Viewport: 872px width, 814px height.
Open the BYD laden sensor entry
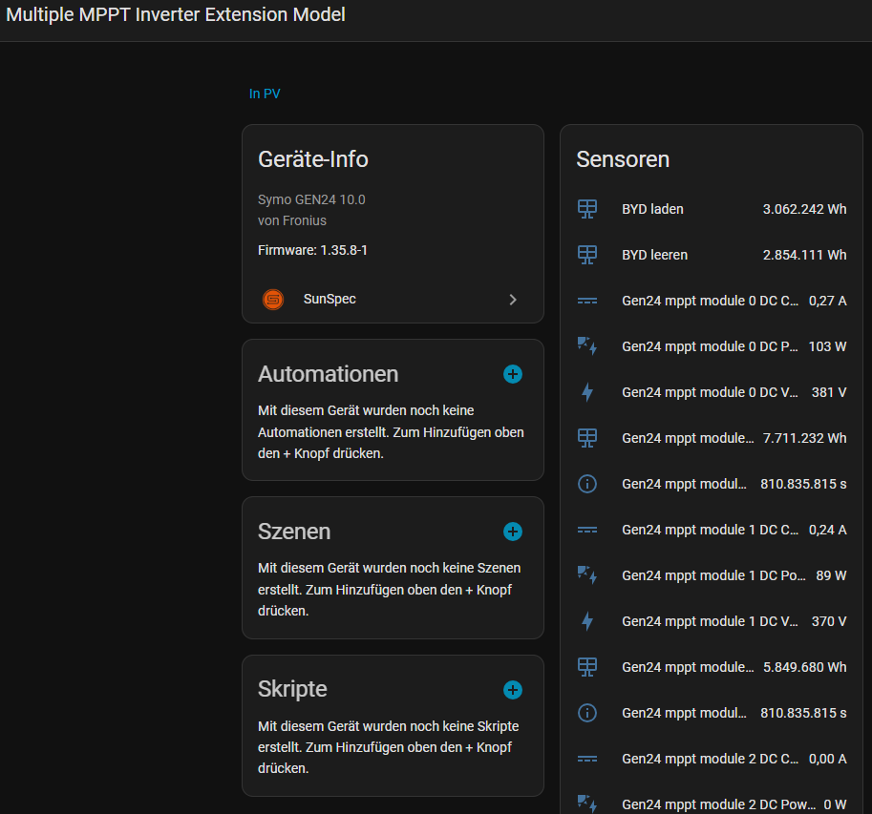[652, 209]
